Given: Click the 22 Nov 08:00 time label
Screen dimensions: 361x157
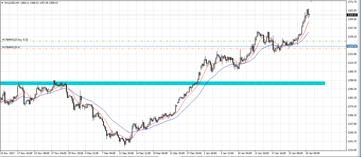Looking at the screenshot, I should coord(42,153).
